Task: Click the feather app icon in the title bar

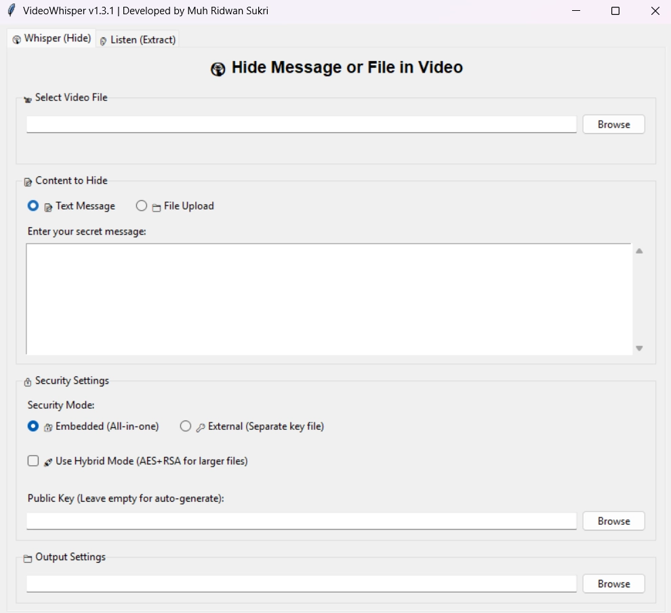Action: point(9,10)
